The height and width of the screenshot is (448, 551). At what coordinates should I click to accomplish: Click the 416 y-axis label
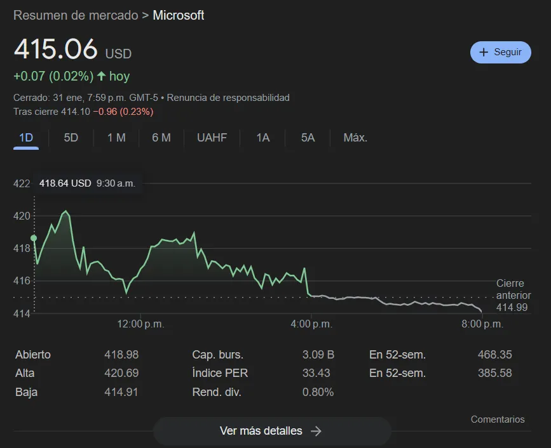pyautogui.click(x=22, y=280)
